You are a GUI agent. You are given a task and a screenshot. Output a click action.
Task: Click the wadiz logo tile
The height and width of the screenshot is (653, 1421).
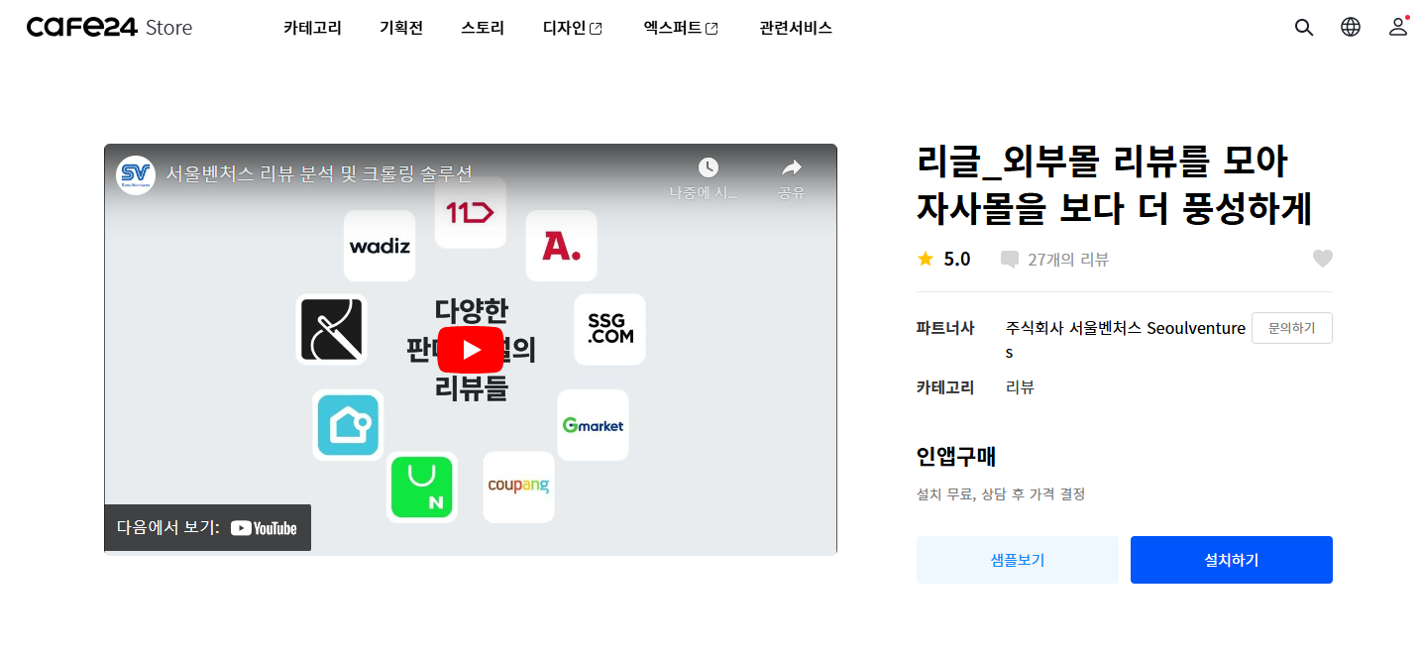(x=380, y=246)
